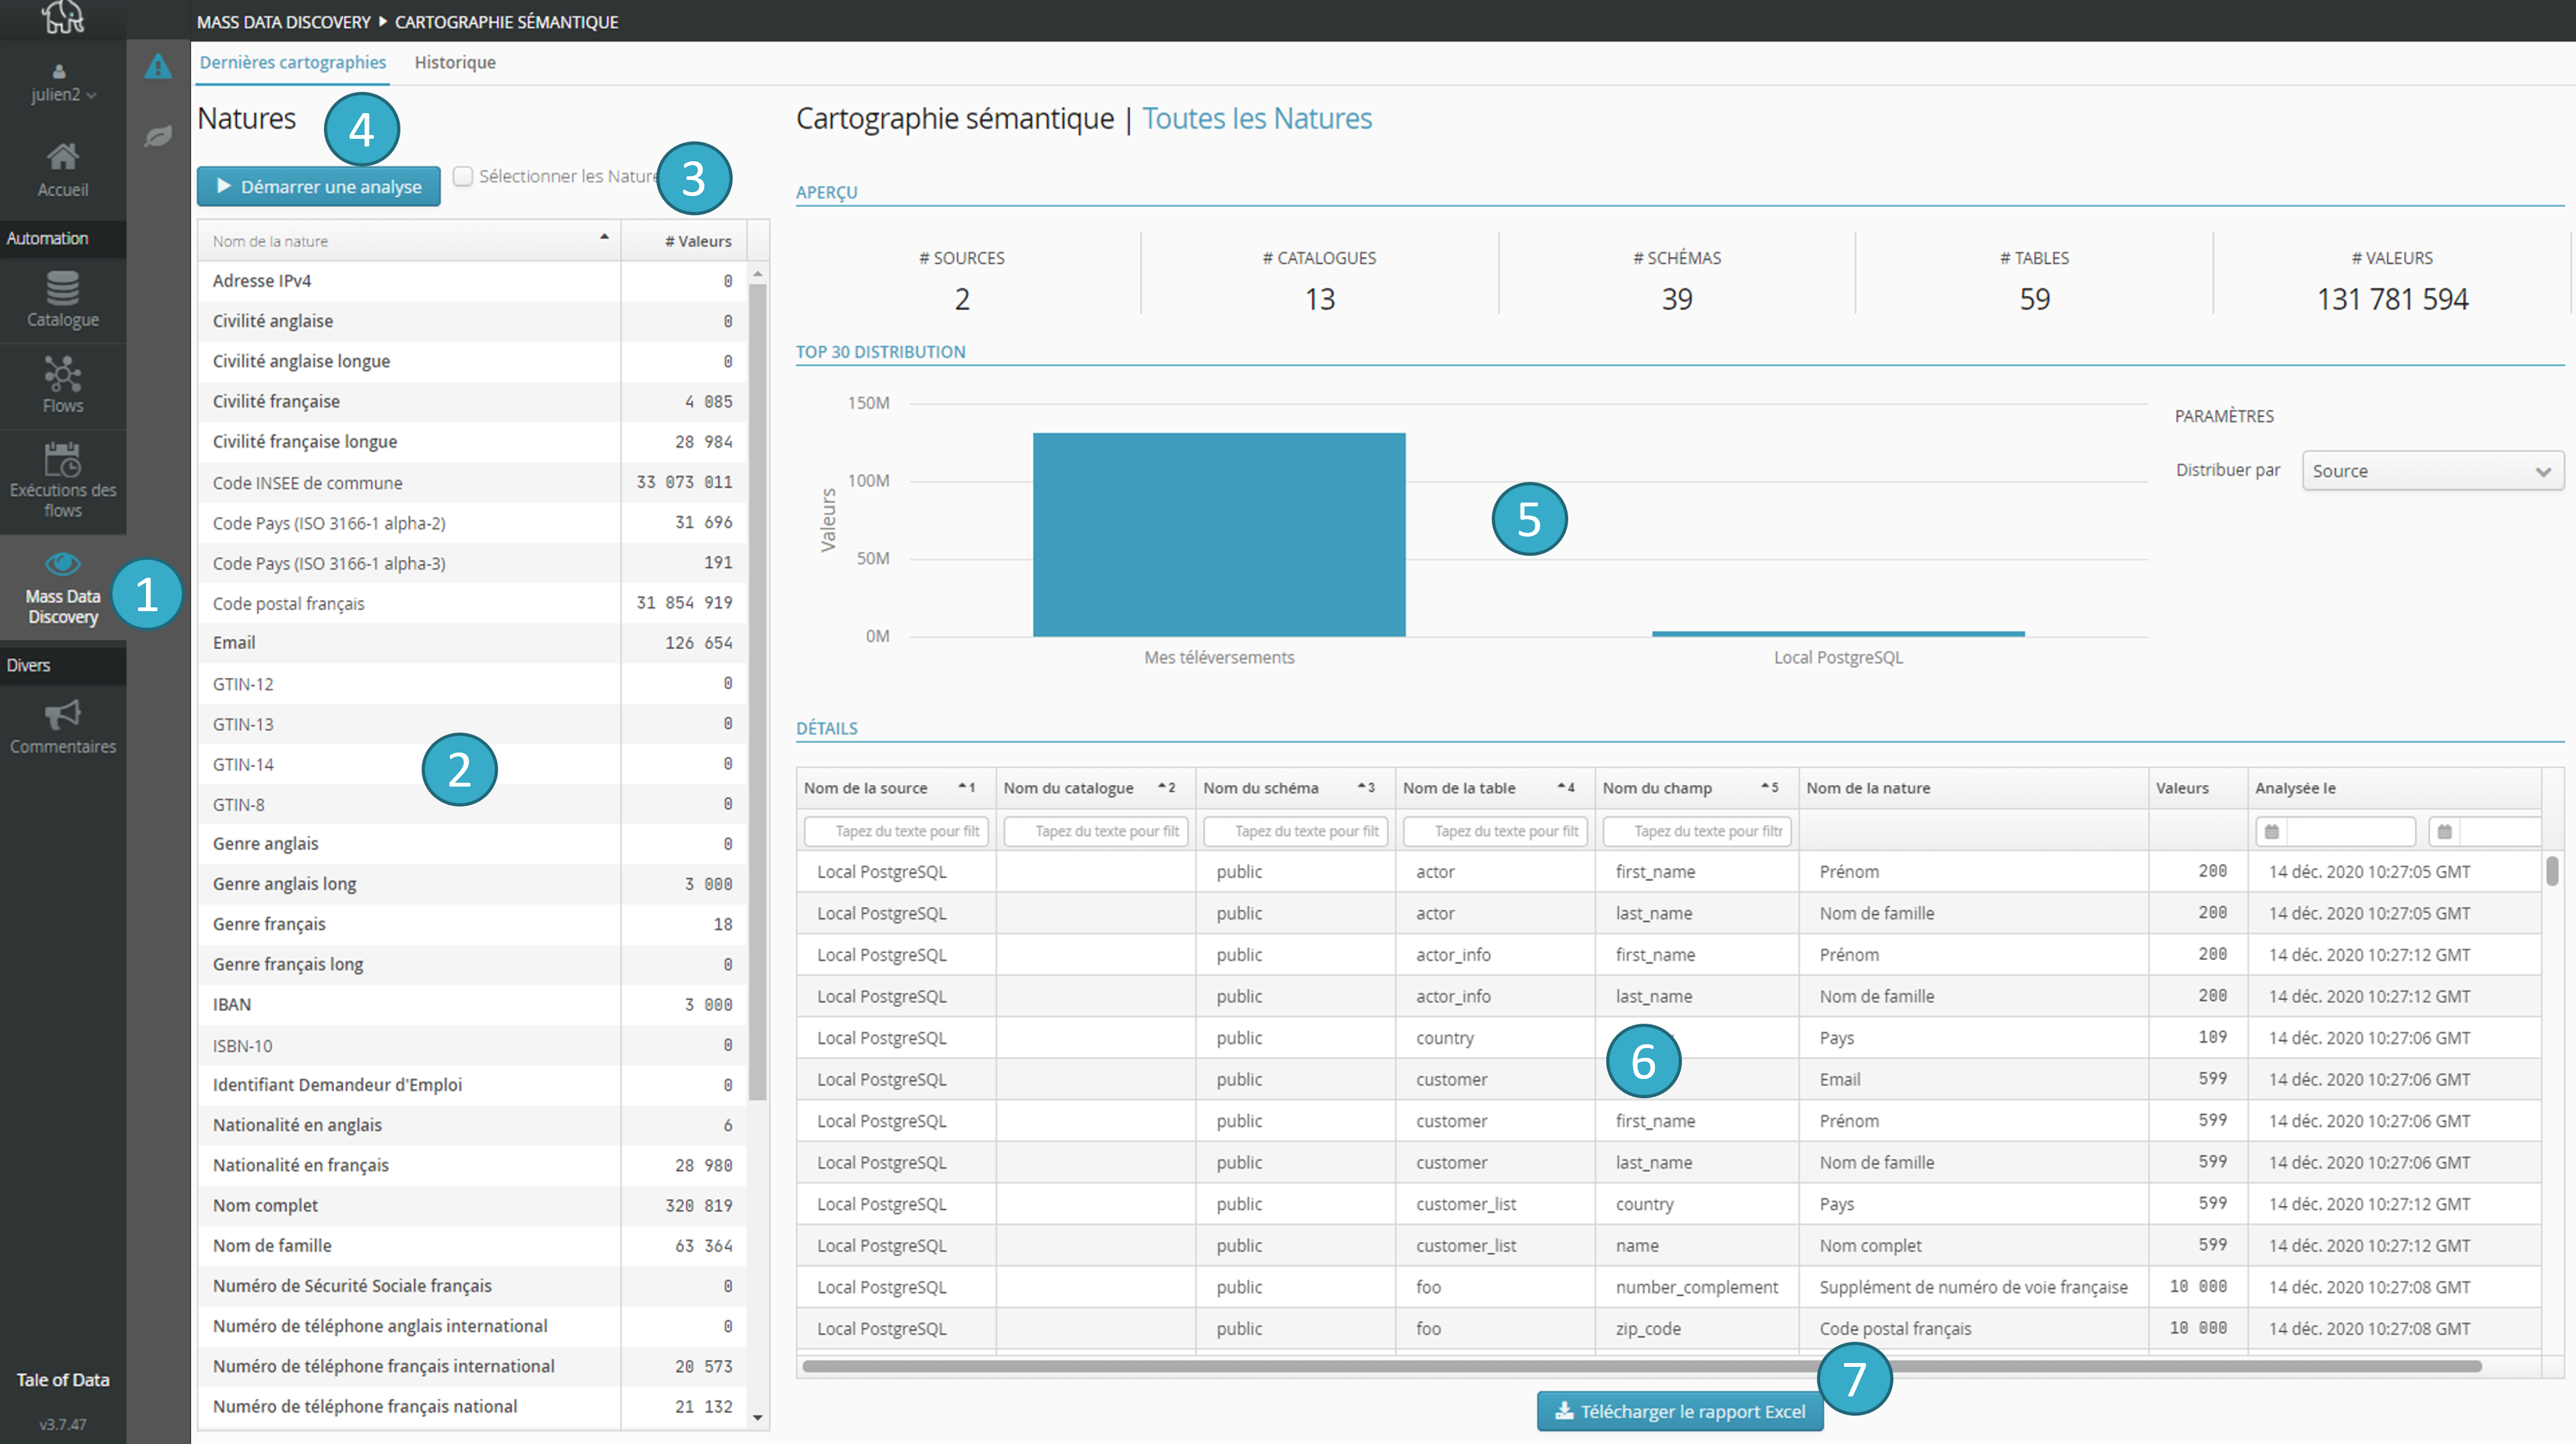Sort details by Nom du champ

(1697, 788)
